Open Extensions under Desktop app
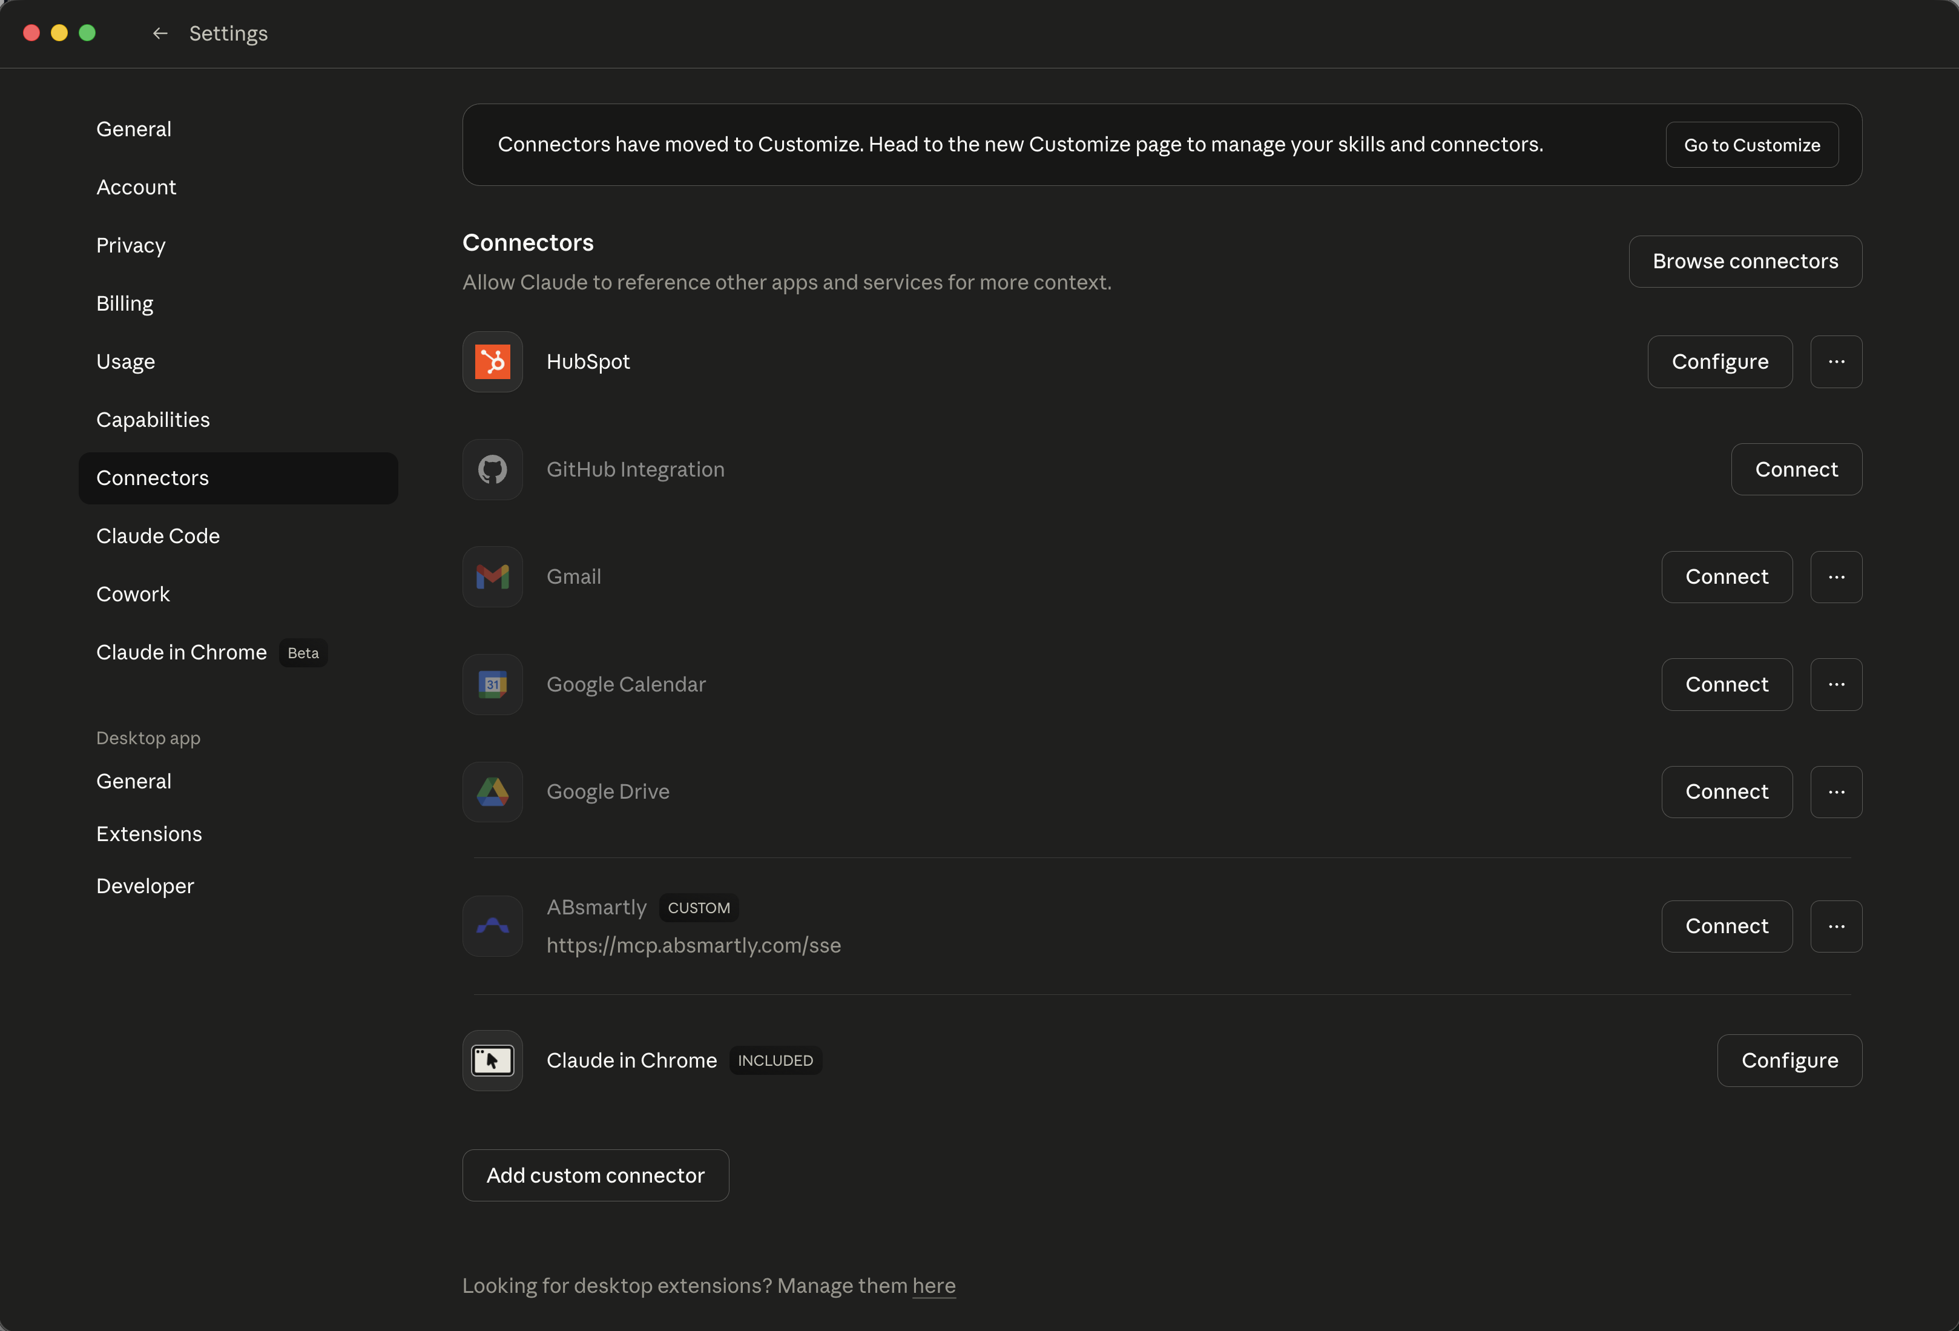1959x1331 pixels. click(x=239, y=834)
